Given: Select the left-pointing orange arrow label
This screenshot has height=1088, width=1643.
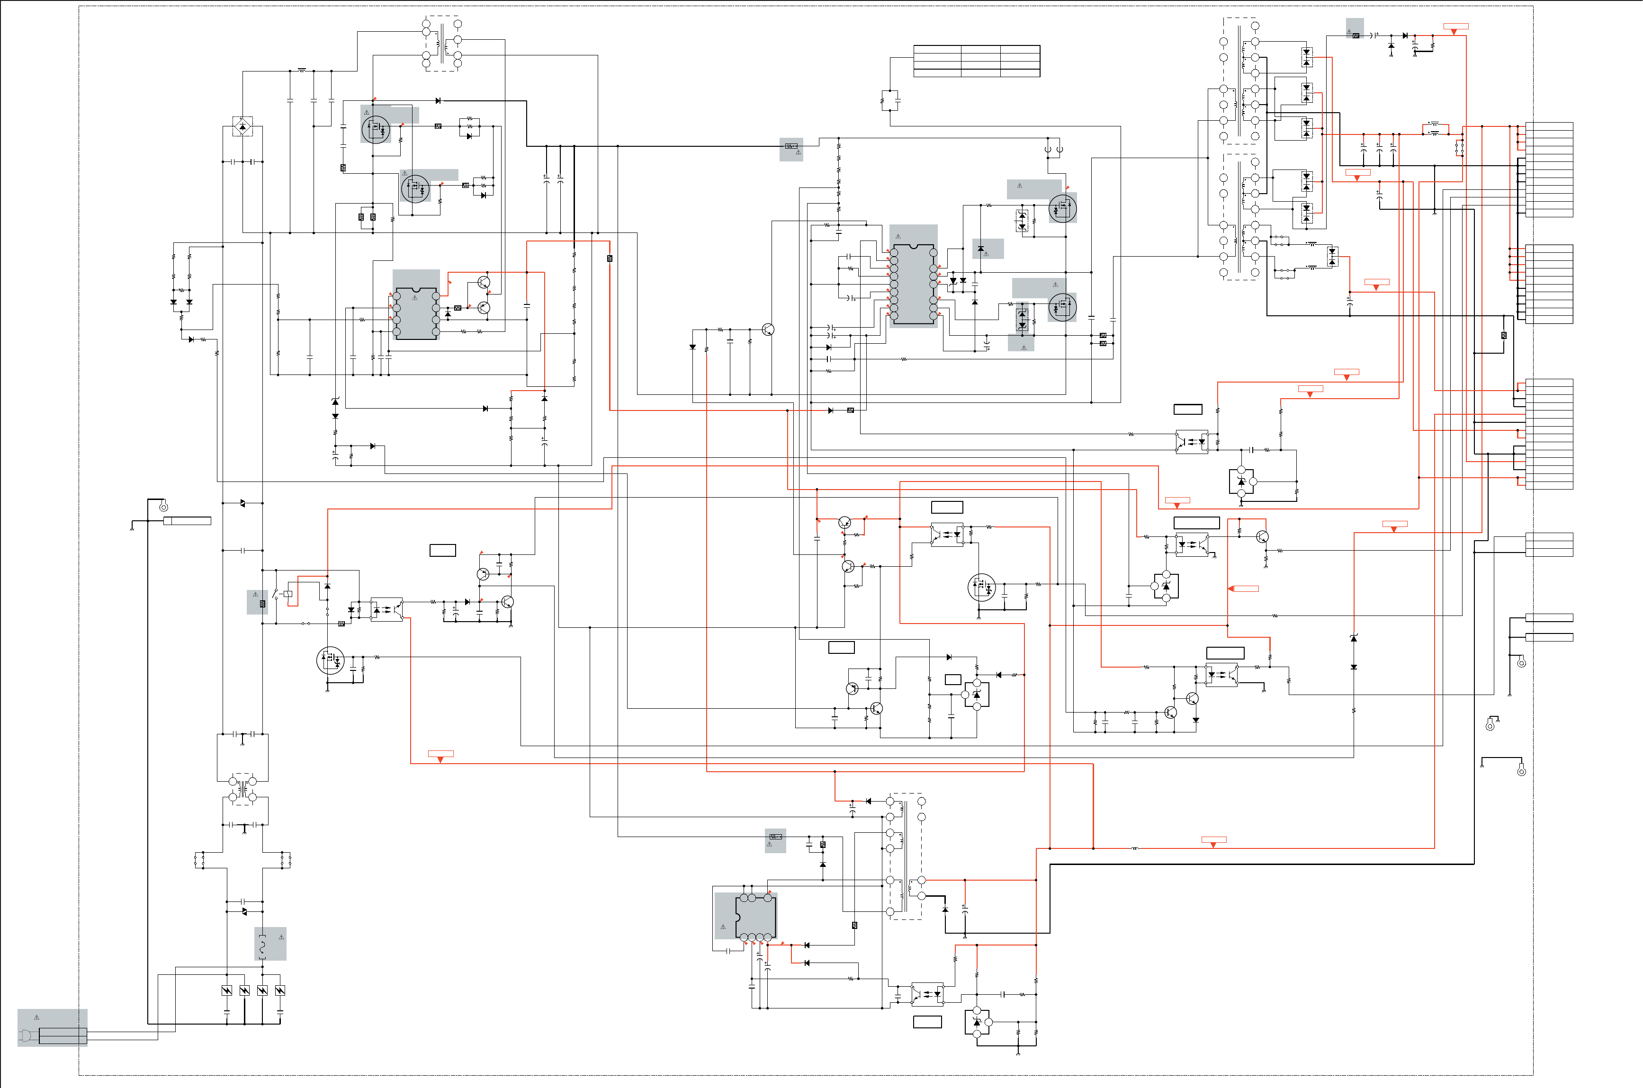Looking at the screenshot, I should click(x=1243, y=589).
